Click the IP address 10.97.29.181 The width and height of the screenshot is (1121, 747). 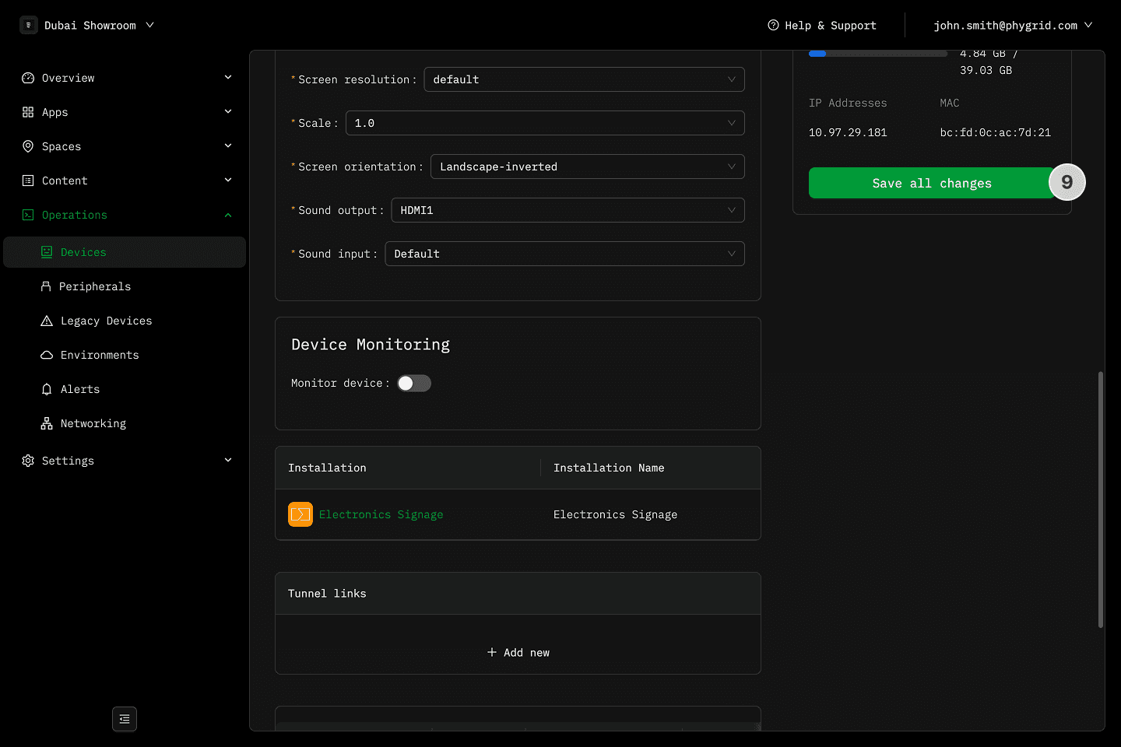click(848, 132)
